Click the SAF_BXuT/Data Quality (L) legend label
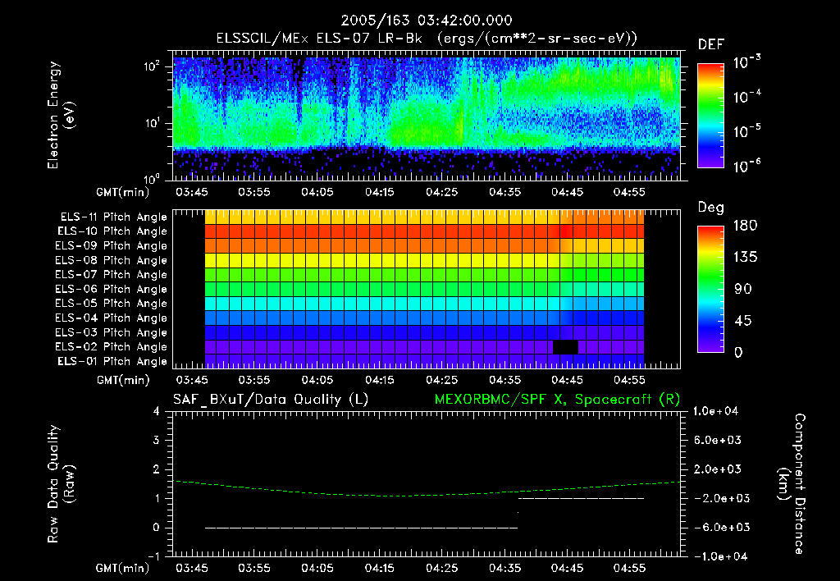Screen dimensions: 840x581 (x=270, y=399)
